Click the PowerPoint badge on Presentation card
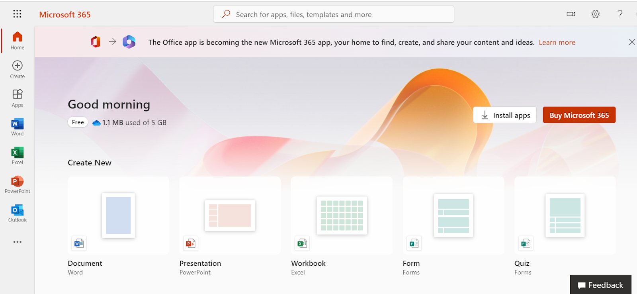This screenshot has height=294, width=637. [x=191, y=243]
